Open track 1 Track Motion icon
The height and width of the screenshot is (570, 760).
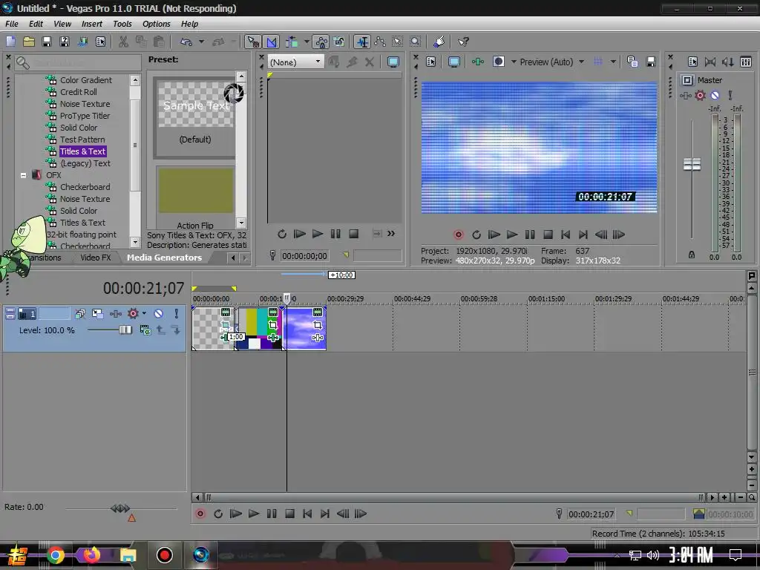(97, 314)
